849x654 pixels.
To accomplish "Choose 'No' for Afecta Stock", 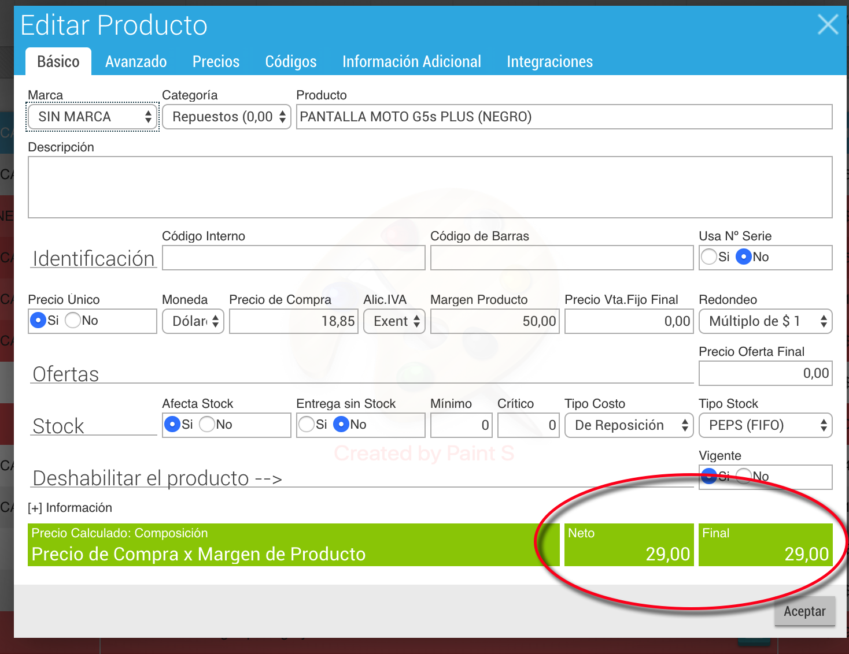I will click(x=207, y=425).
